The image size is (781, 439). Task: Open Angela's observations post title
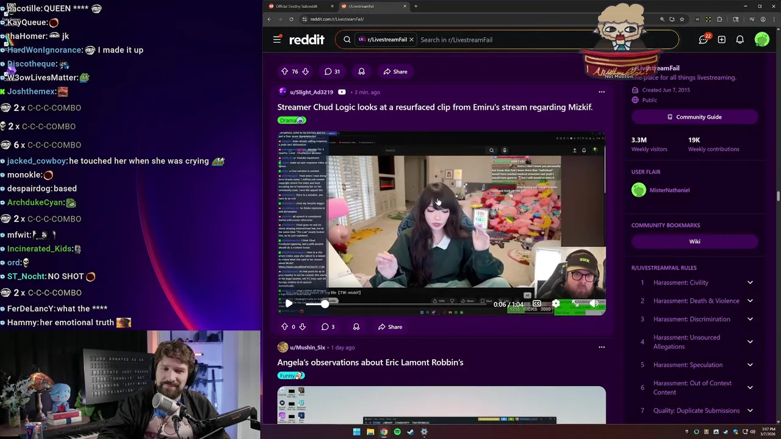click(370, 362)
